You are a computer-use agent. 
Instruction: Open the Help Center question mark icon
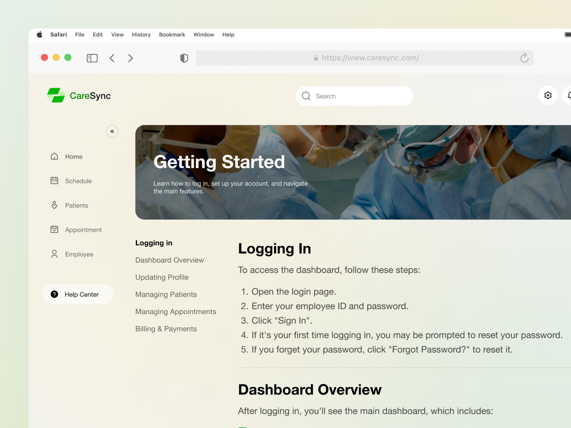click(x=54, y=294)
